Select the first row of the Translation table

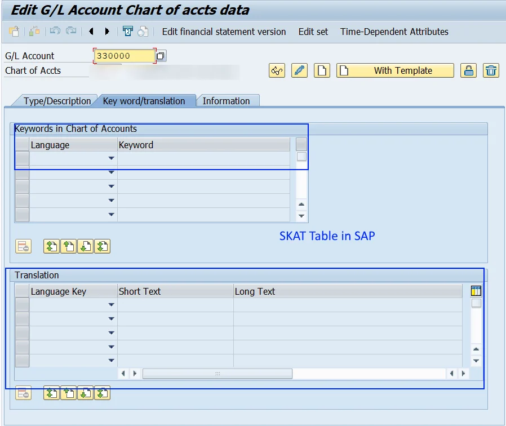click(x=23, y=305)
